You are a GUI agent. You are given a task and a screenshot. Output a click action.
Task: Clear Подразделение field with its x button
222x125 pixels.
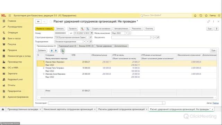point(87,42)
